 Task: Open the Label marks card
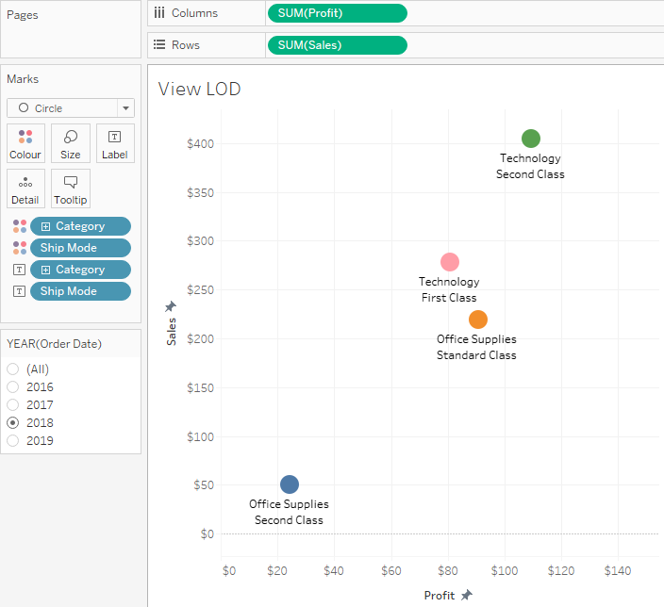click(115, 143)
